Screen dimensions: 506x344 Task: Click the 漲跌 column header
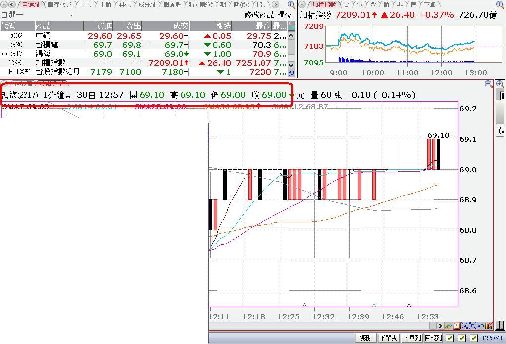[211, 26]
